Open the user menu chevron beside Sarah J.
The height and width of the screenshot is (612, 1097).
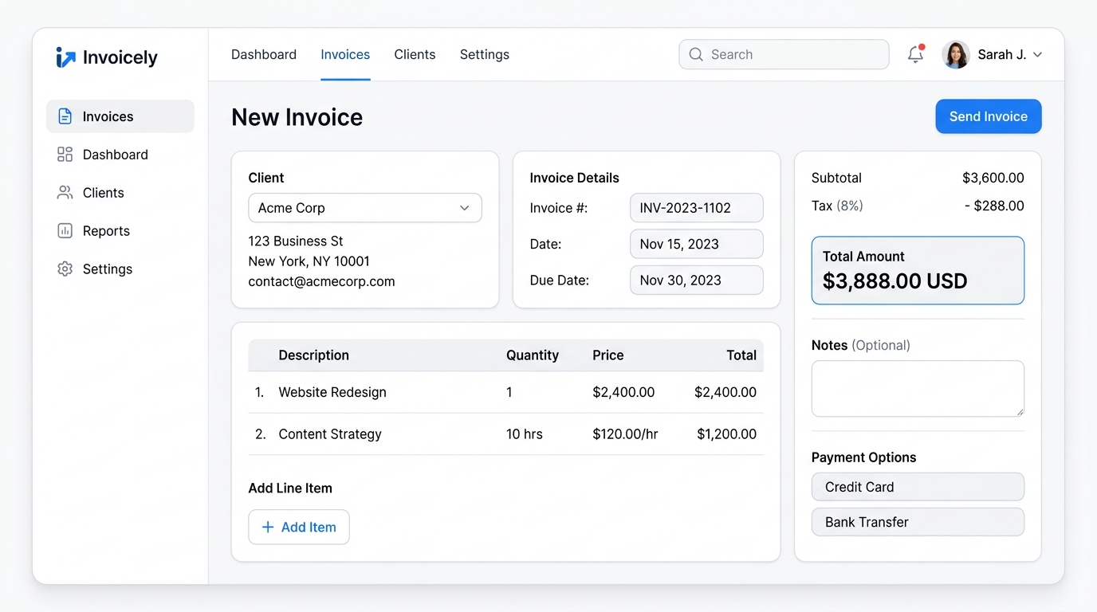point(1037,55)
